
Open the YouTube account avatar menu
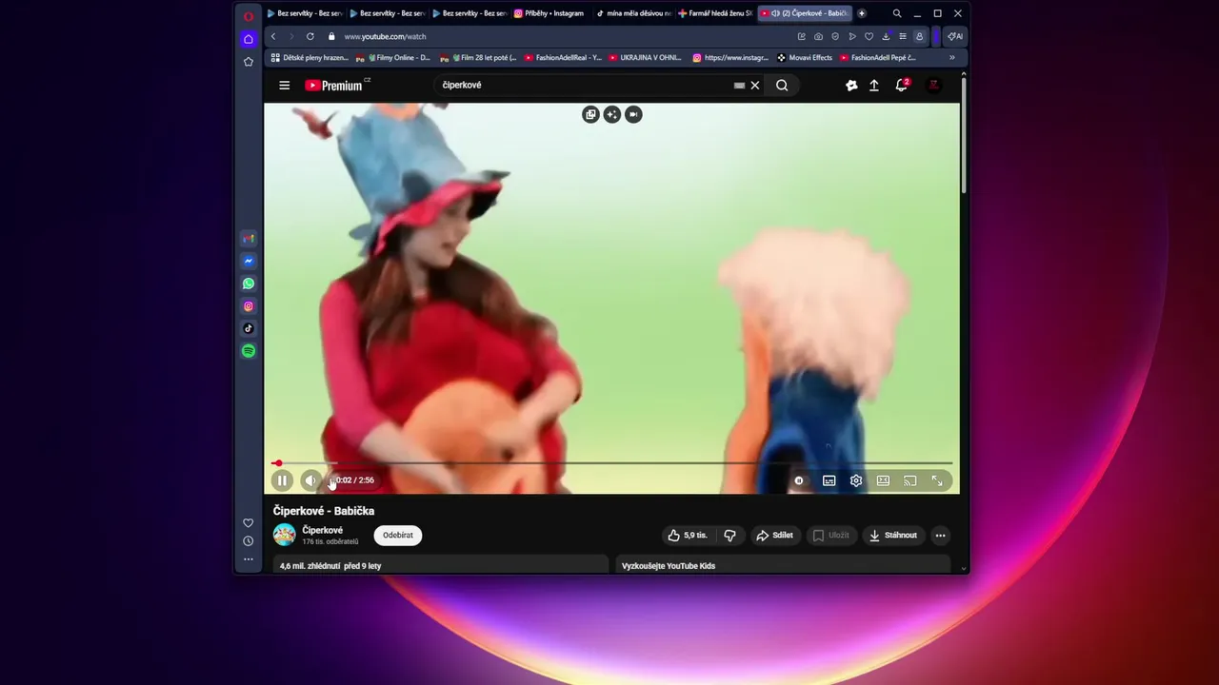(934, 86)
